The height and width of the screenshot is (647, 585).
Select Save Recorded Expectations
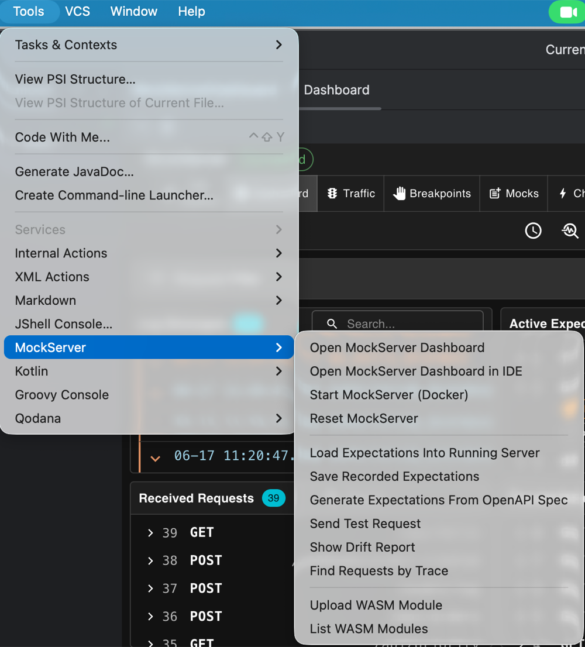point(439,476)
